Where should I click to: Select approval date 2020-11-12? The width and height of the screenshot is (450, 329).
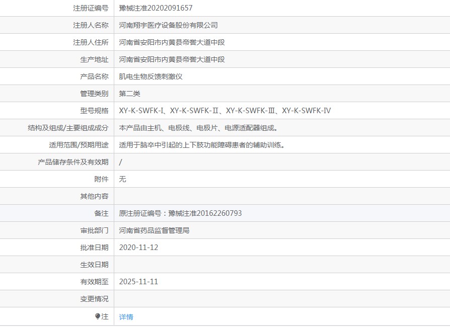[138, 248]
